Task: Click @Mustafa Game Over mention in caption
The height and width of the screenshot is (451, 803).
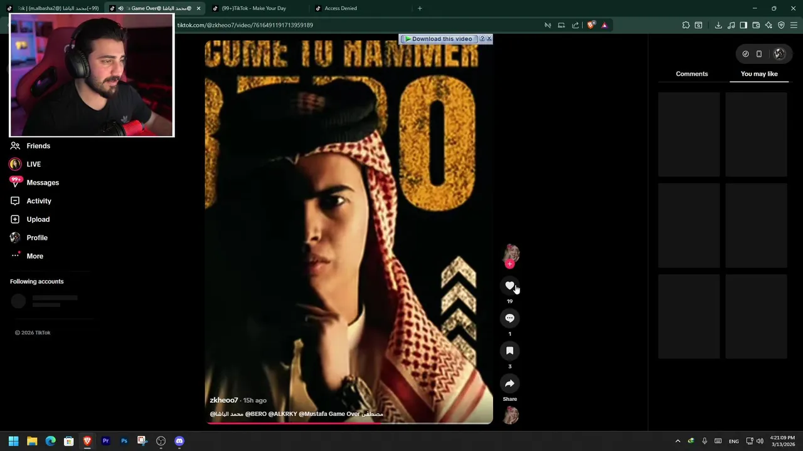Action: (341, 414)
